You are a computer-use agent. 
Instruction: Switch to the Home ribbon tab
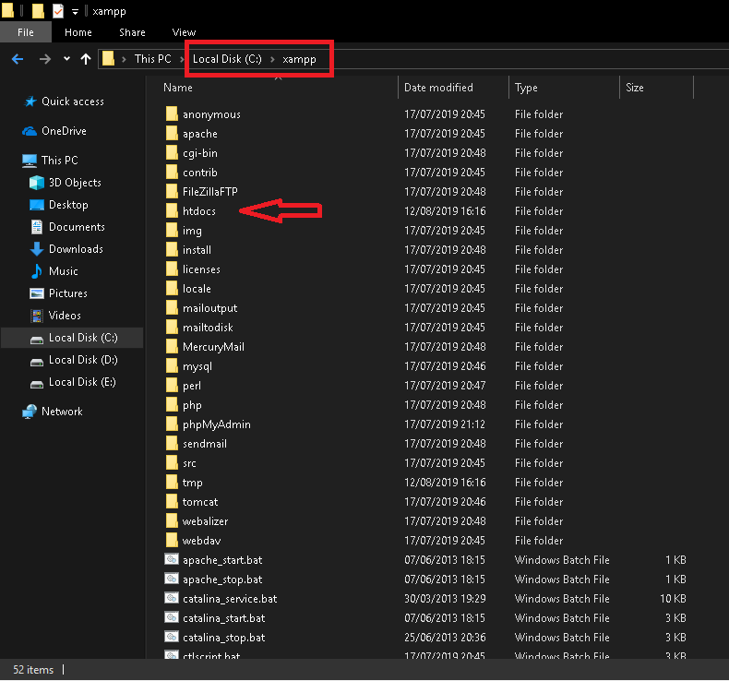tap(78, 32)
